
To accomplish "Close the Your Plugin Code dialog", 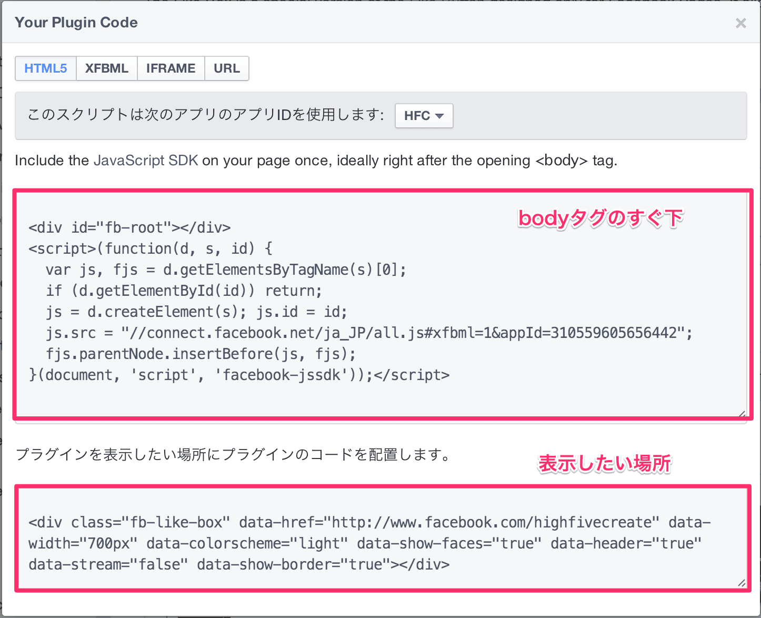I will pyautogui.click(x=740, y=23).
